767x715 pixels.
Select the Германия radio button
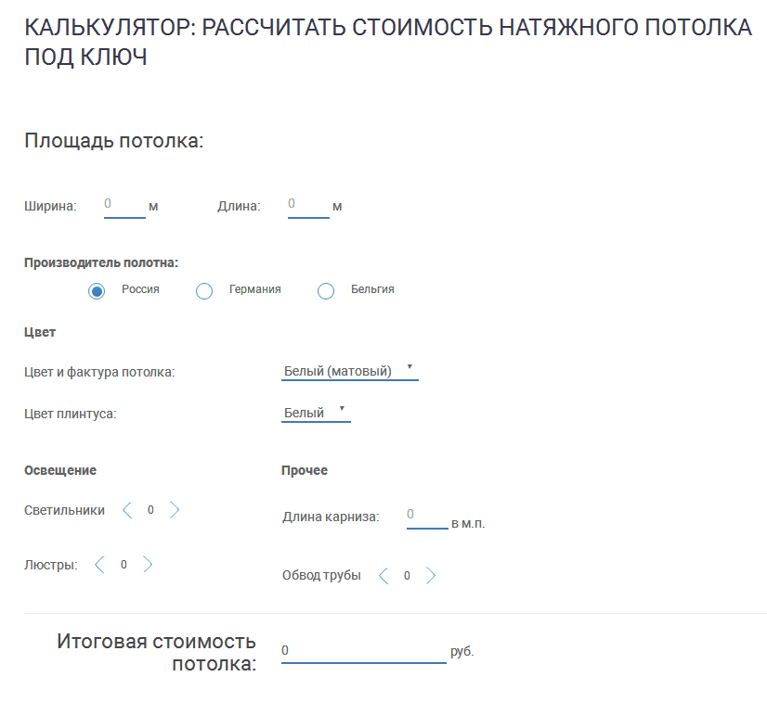coord(203,289)
